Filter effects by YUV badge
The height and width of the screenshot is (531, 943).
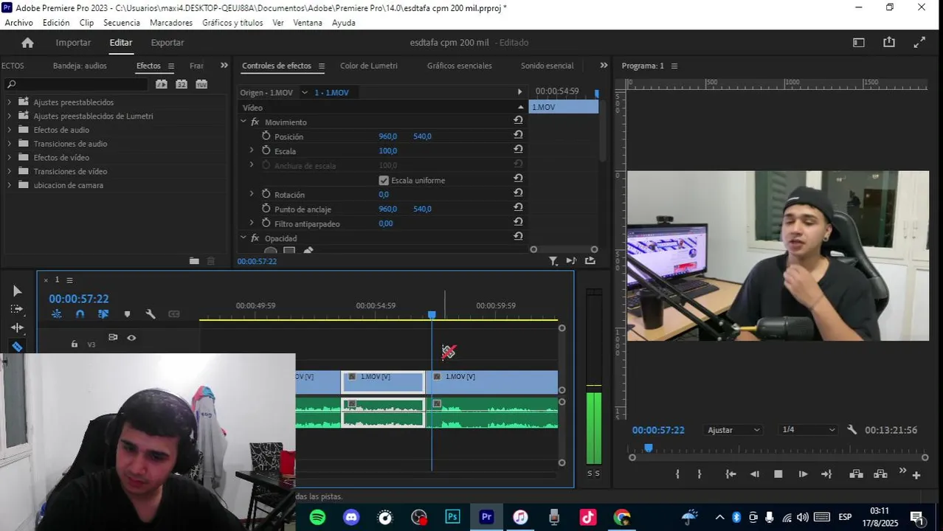click(201, 84)
